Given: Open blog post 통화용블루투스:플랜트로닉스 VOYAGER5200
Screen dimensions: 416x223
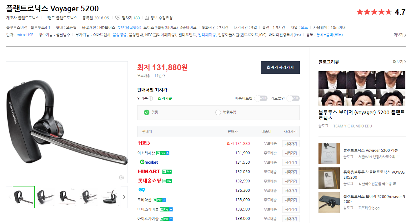Looking at the screenshot, I should (x=374, y=175).
